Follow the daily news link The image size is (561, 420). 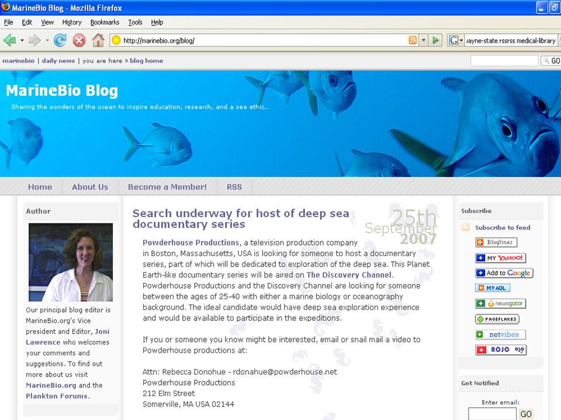click(58, 61)
